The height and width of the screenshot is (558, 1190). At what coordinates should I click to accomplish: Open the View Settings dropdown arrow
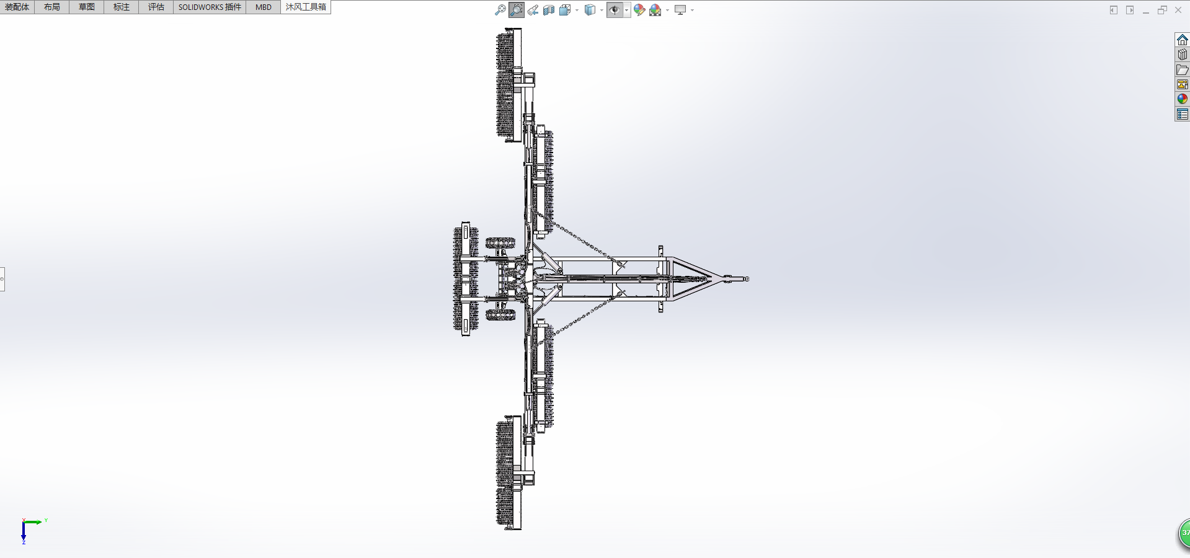click(x=692, y=10)
